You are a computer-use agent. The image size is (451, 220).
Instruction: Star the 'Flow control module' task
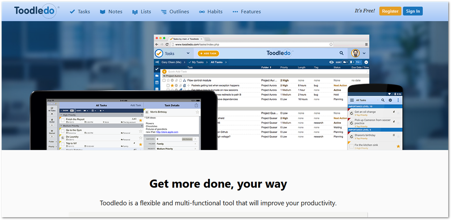point(168,80)
